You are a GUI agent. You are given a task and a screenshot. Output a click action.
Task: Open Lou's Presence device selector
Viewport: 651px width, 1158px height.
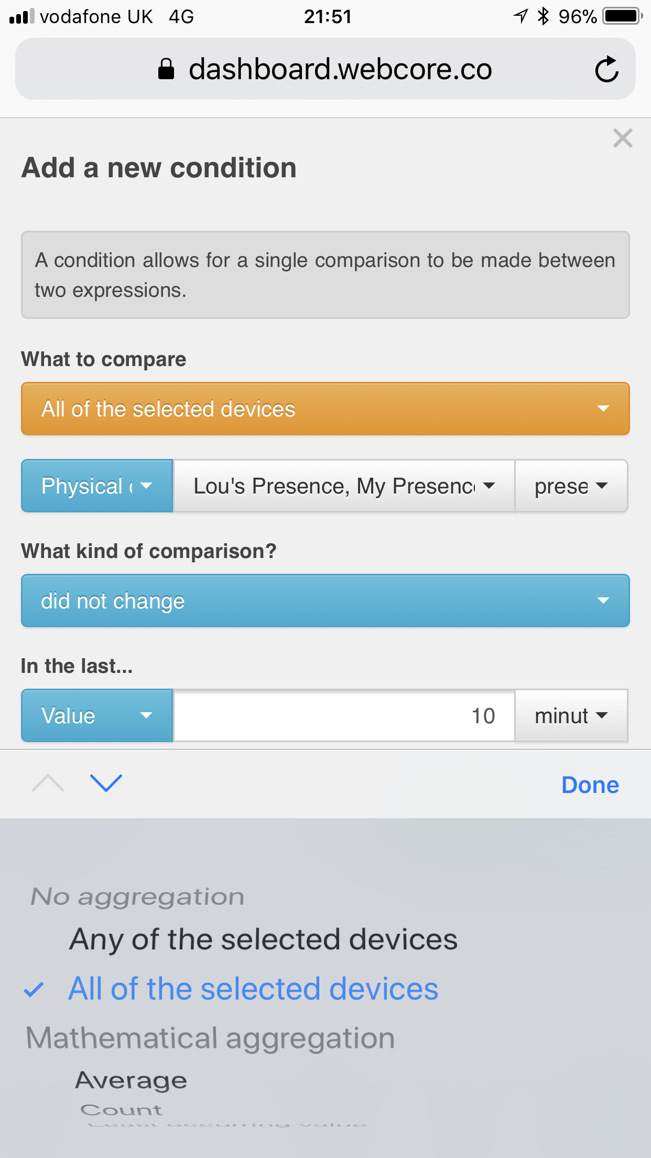click(x=344, y=486)
